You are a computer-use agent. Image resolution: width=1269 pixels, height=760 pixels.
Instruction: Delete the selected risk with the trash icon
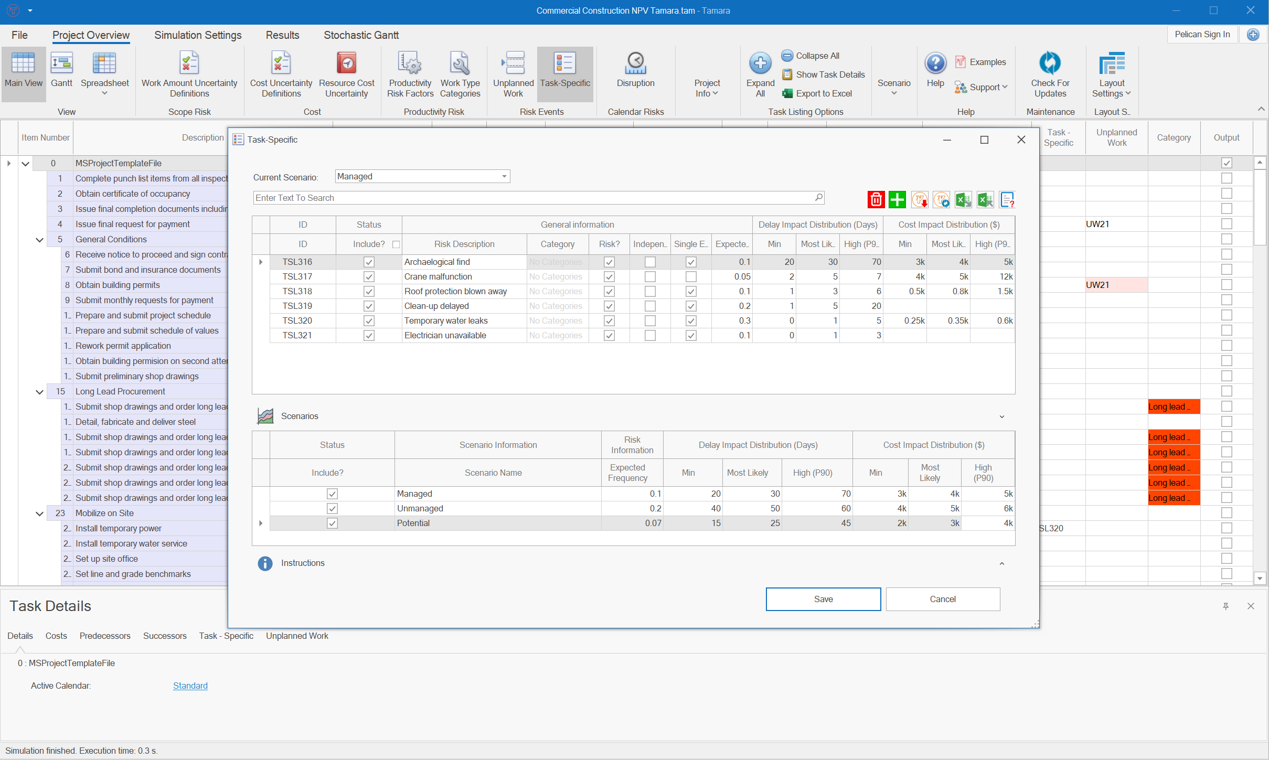(876, 199)
